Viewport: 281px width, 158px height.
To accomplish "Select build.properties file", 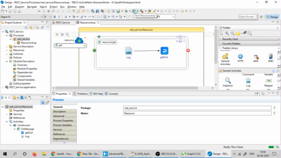I will click(x=22, y=84).
